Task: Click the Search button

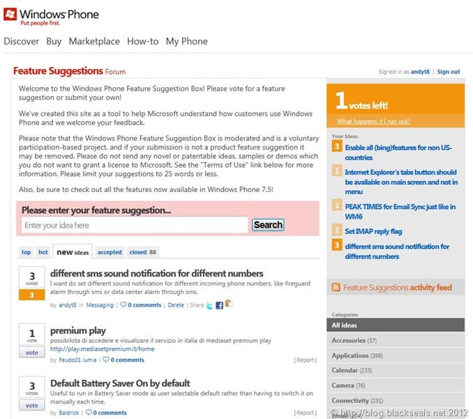Action: 268,225
